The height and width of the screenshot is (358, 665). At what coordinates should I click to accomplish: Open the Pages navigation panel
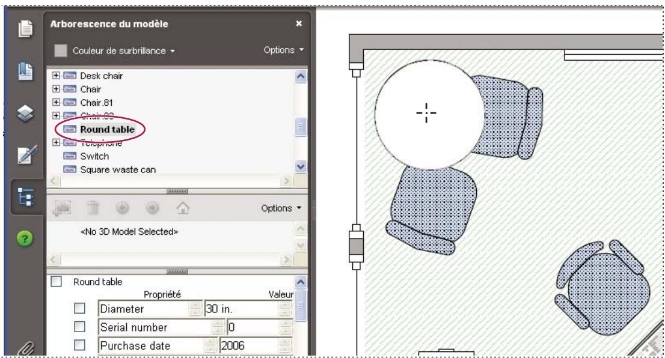point(25,28)
